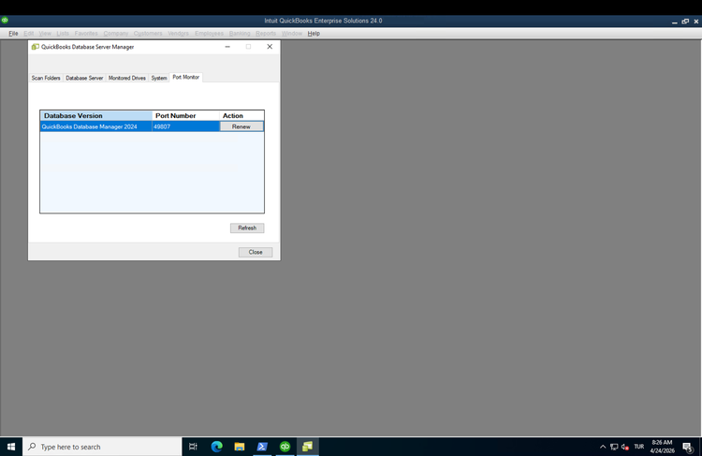The width and height of the screenshot is (702, 456).
Task: Switch to the Database Server tab
Action: [84, 78]
